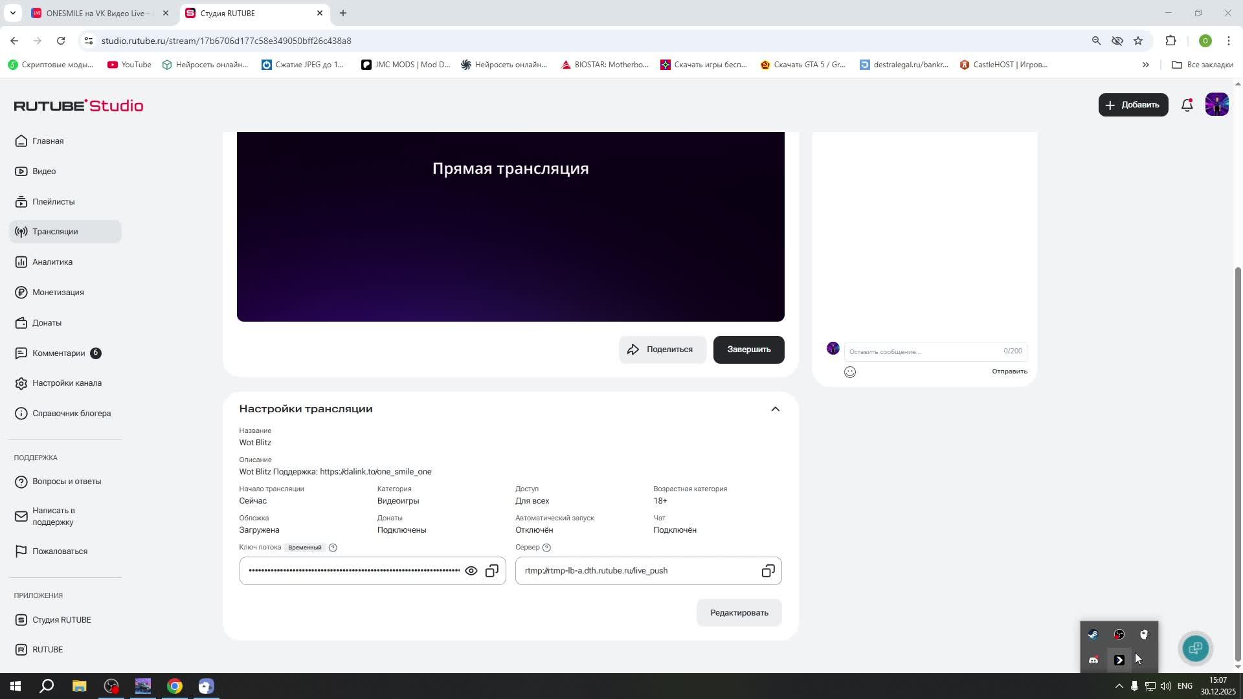This screenshot has height=699, width=1243.
Task: Open emoji picker in chat
Action: (x=850, y=372)
